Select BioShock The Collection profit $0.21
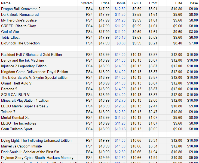The image size is (199, 163). tap(150, 43)
